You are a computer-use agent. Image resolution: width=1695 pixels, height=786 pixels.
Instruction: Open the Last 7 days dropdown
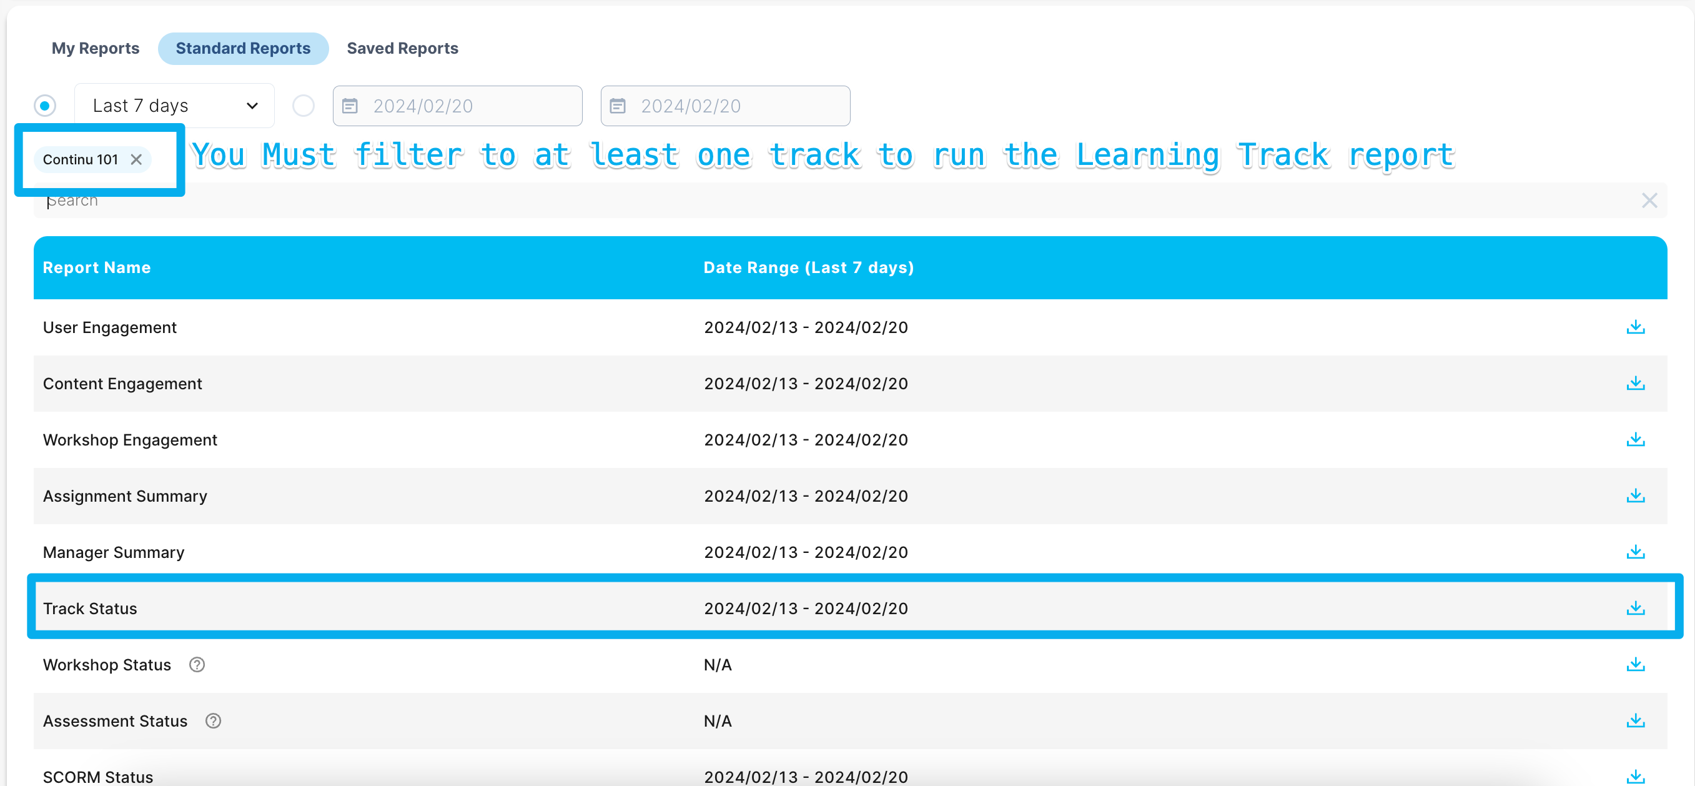pos(174,106)
